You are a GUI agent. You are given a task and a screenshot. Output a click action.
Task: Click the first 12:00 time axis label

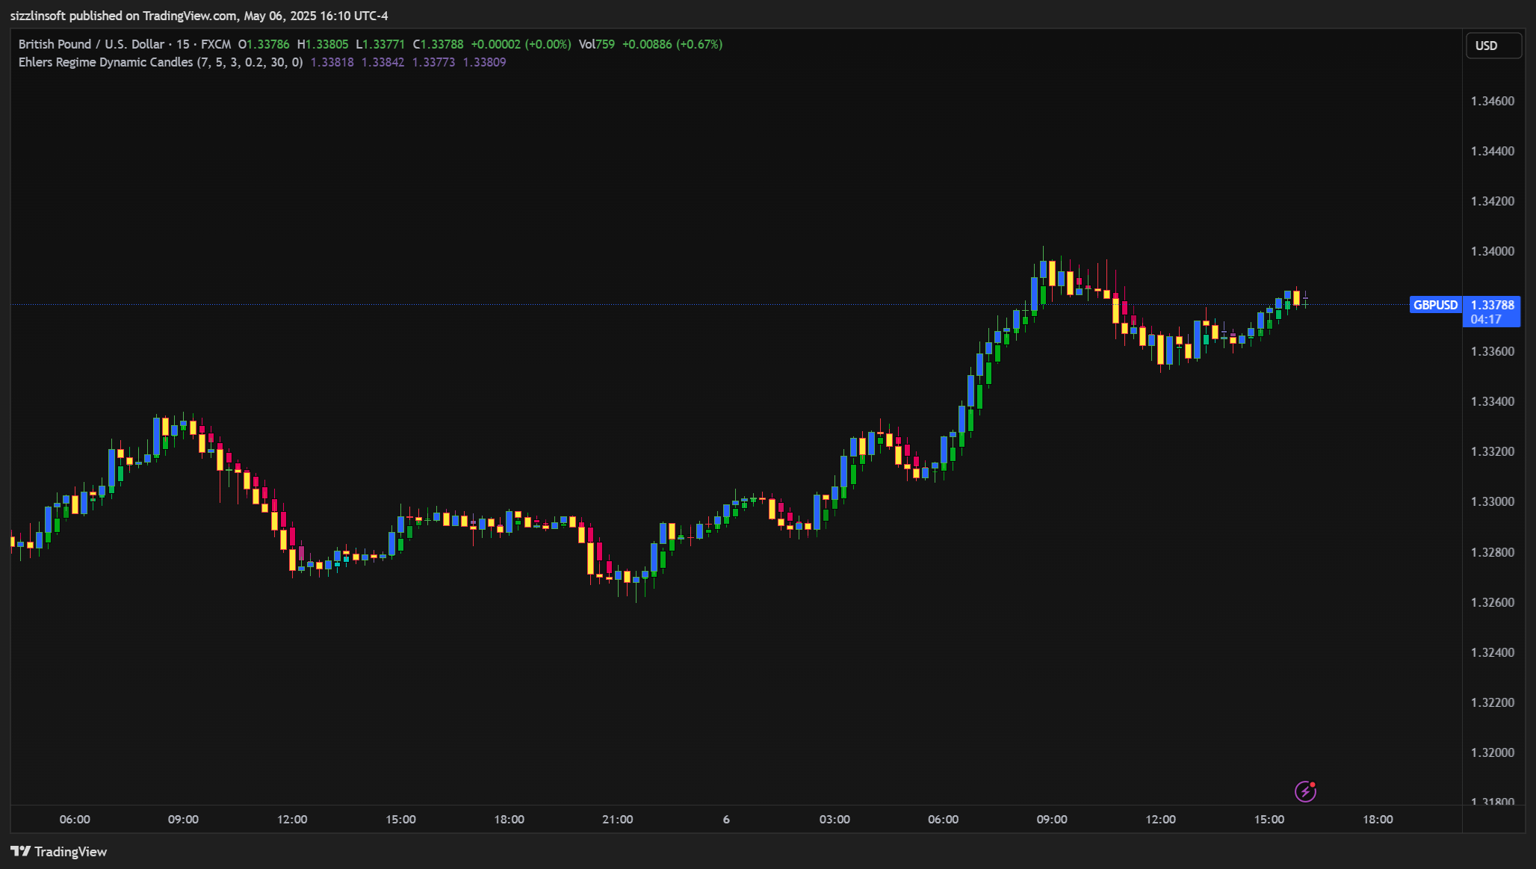click(292, 820)
